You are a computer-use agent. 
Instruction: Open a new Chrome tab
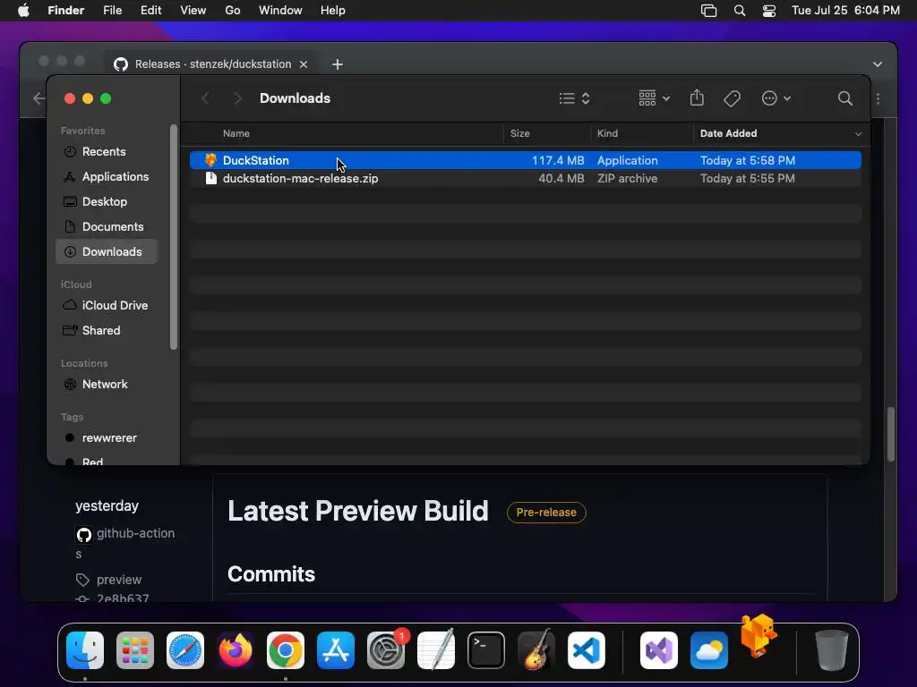coord(338,64)
